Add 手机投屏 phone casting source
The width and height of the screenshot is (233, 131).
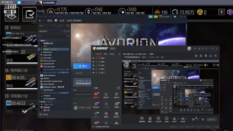click(158, 119)
